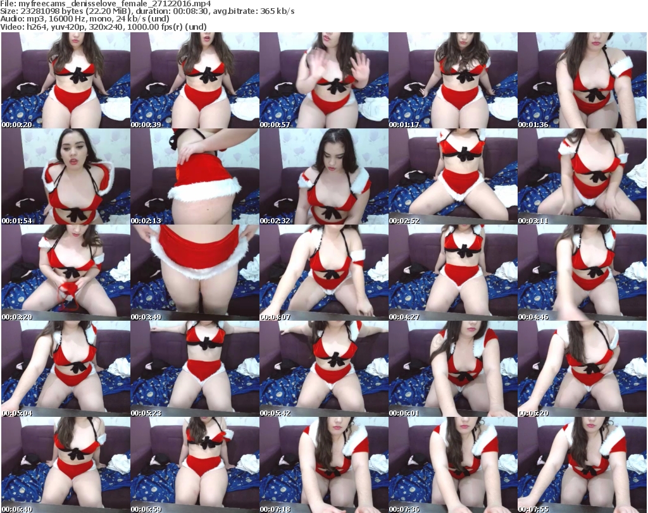Select the last thumbnail at 00:07:55
Screen dimensions: 648x513
(582, 465)
